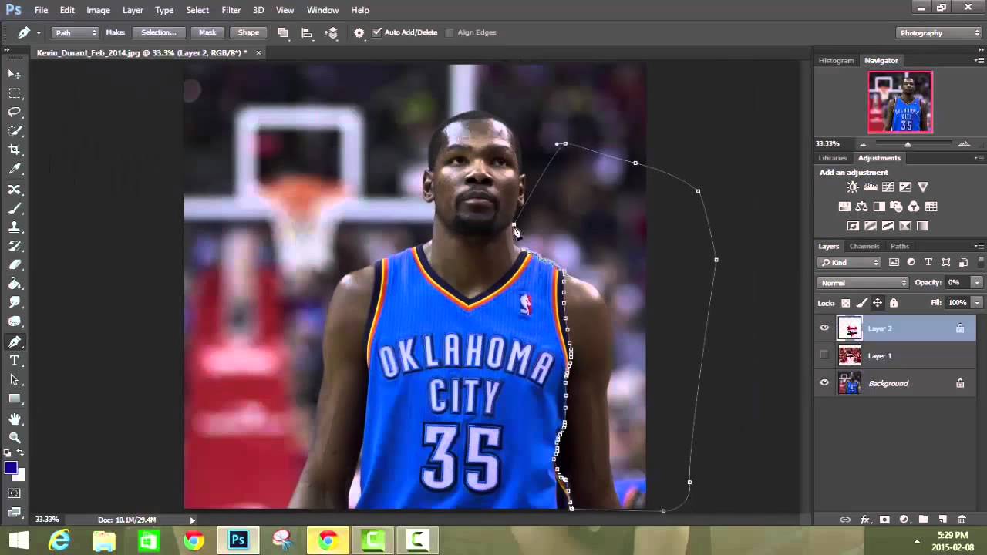The height and width of the screenshot is (555, 987).
Task: Toggle the Align Edges checkbox
Action: 450,32
